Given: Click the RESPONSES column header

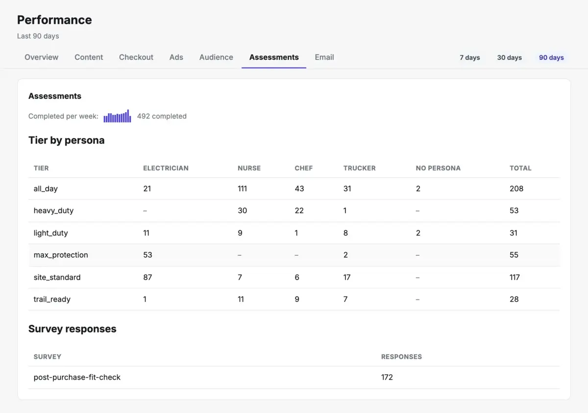Looking at the screenshot, I should click(x=401, y=357).
